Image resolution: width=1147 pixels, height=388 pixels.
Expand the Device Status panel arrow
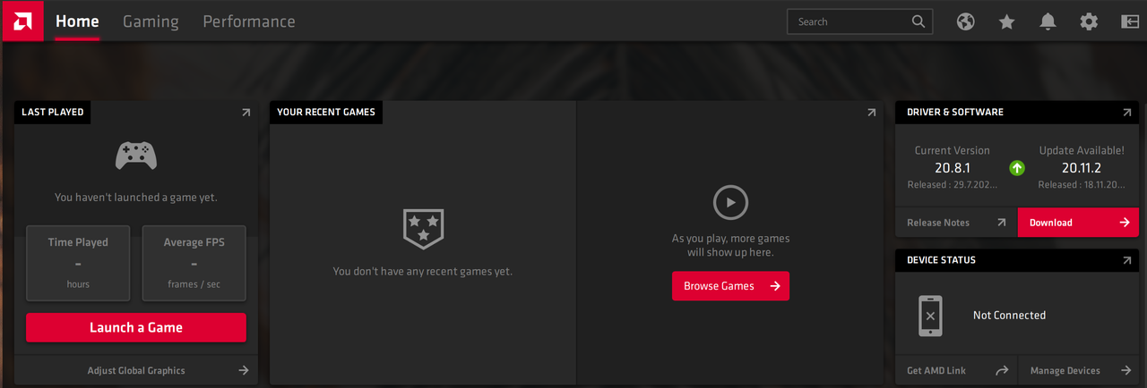pos(1127,260)
